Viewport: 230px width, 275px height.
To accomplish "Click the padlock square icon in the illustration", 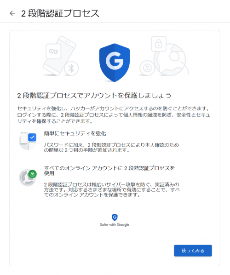I will pos(159,44).
